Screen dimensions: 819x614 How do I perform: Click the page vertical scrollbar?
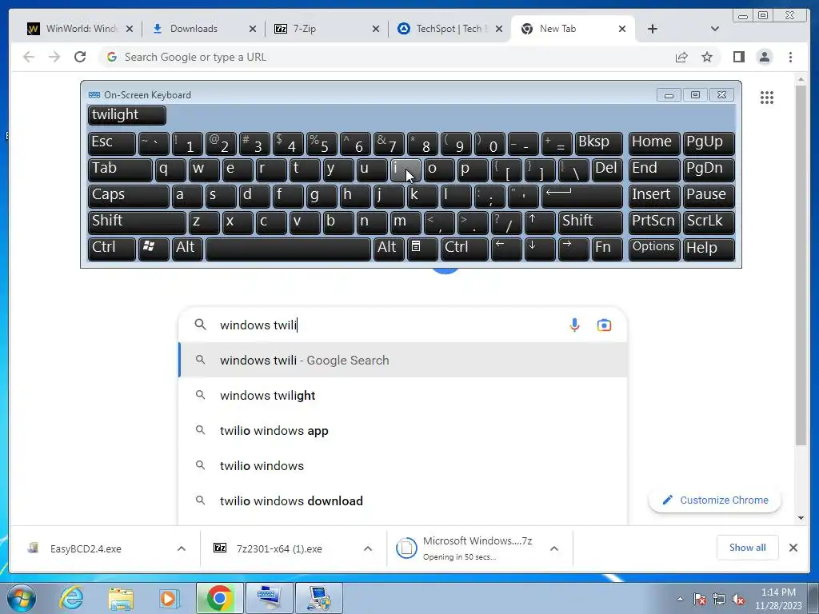tap(801, 266)
